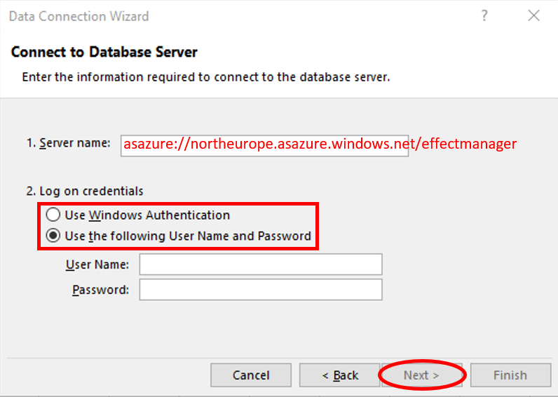Click the 'Data Connection Wizard' title bar
The height and width of the screenshot is (397, 558).
tap(79, 16)
